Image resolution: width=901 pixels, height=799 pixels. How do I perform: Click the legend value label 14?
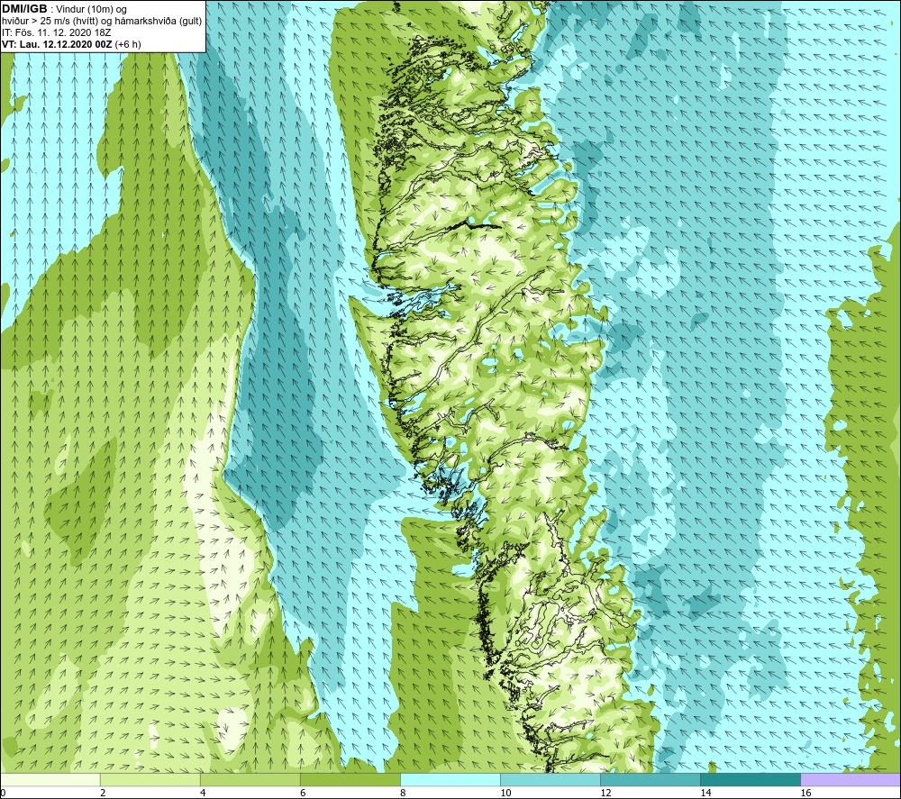pyautogui.click(x=705, y=793)
